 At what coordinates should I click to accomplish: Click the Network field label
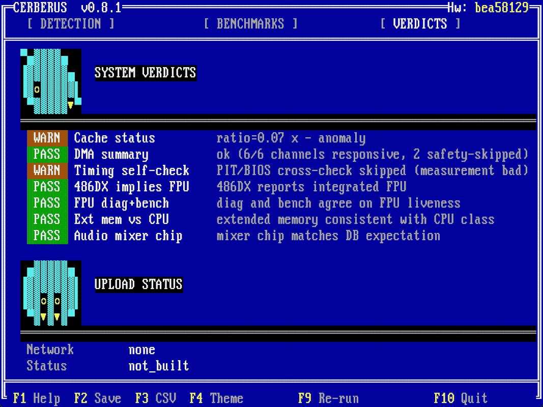coord(50,350)
